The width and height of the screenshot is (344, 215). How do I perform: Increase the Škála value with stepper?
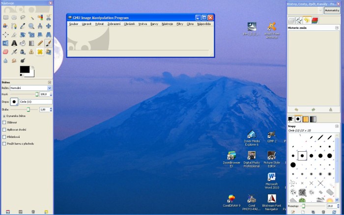[x=51, y=108]
